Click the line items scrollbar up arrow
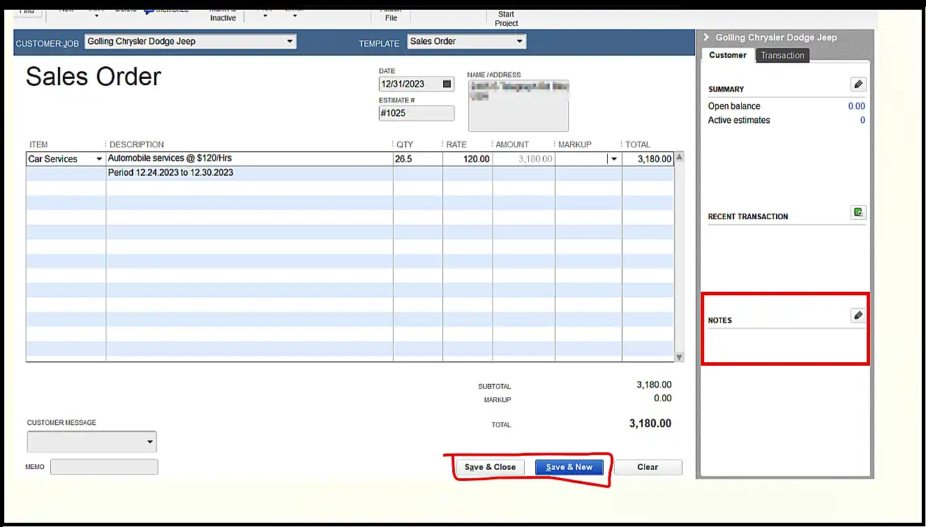Screen dimensions: 926x527 [x=680, y=157]
